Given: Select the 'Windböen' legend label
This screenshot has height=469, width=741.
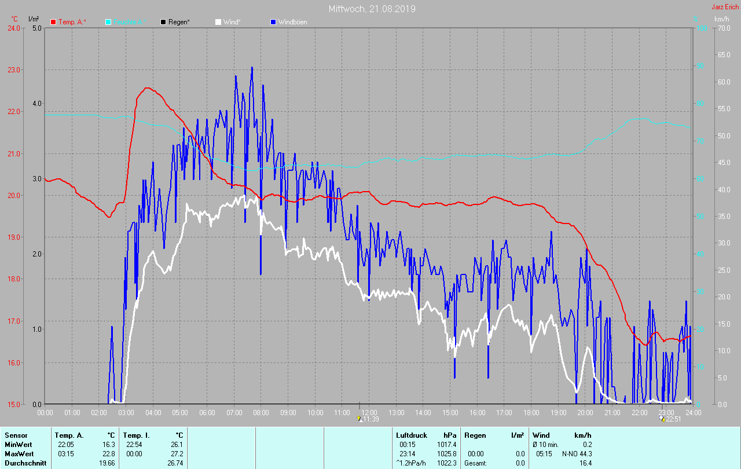Looking at the screenshot, I should [x=293, y=22].
